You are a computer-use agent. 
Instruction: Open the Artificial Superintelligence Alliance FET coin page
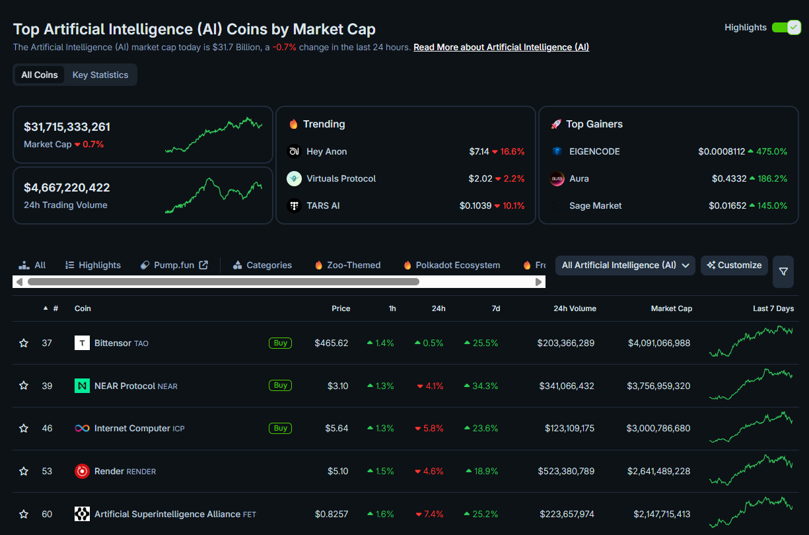pyautogui.click(x=176, y=514)
